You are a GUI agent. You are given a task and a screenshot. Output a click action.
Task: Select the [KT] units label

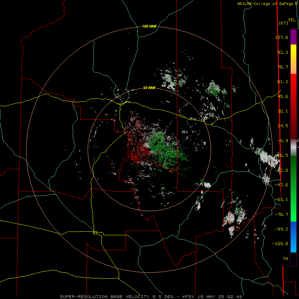pos(283,23)
